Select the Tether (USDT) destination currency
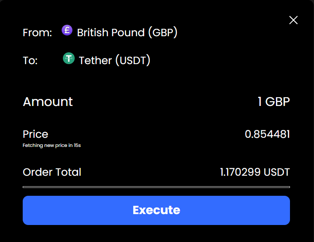This screenshot has height=242, width=314. pyautogui.click(x=114, y=61)
